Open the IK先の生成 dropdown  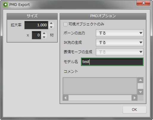point(120,43)
